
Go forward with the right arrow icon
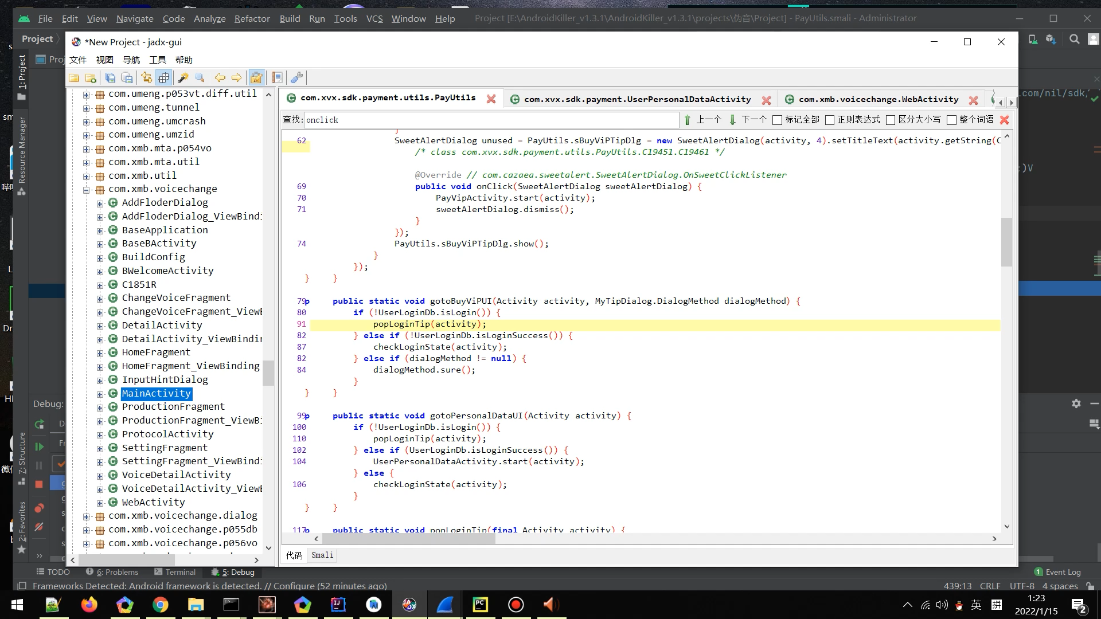click(x=236, y=77)
